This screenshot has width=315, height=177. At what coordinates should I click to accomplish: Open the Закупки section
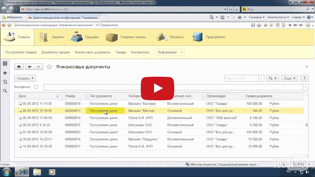tap(51, 37)
